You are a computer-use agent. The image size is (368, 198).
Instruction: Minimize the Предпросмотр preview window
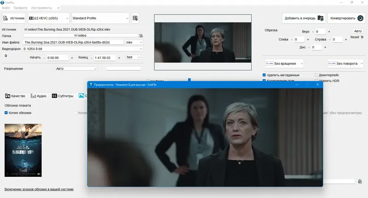point(297,85)
